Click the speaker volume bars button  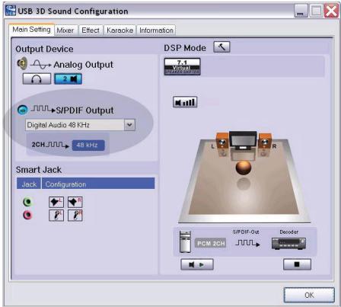click(185, 102)
